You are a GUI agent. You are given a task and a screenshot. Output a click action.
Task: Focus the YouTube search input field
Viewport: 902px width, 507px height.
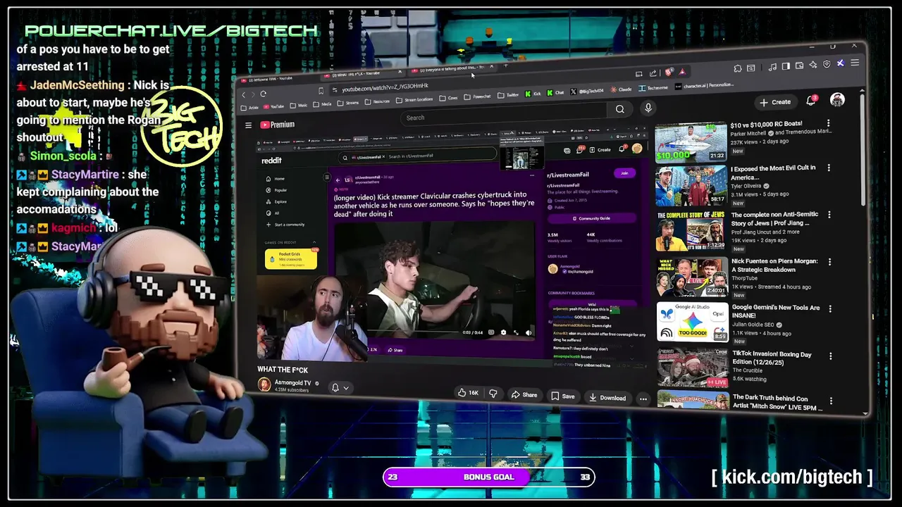point(504,113)
